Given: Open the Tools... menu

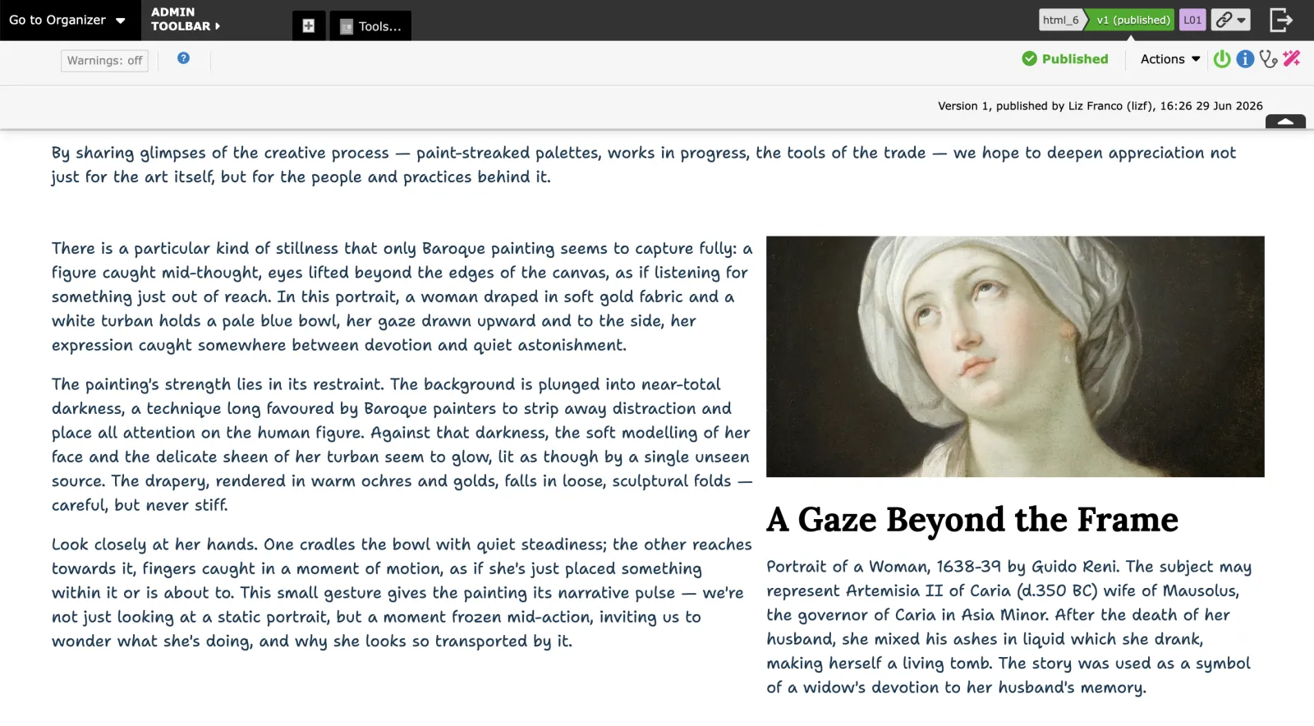Looking at the screenshot, I should coord(370,25).
